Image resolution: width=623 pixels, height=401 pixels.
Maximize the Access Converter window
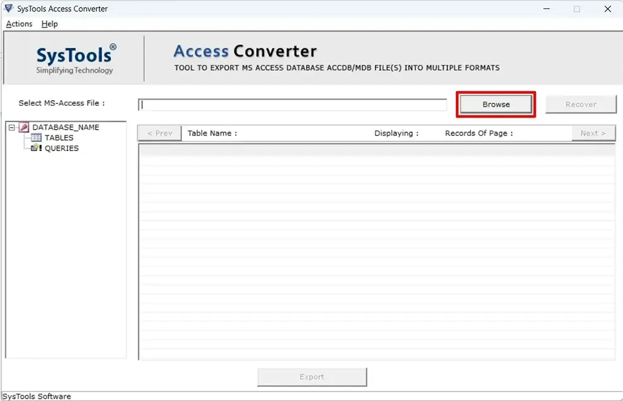coord(576,9)
